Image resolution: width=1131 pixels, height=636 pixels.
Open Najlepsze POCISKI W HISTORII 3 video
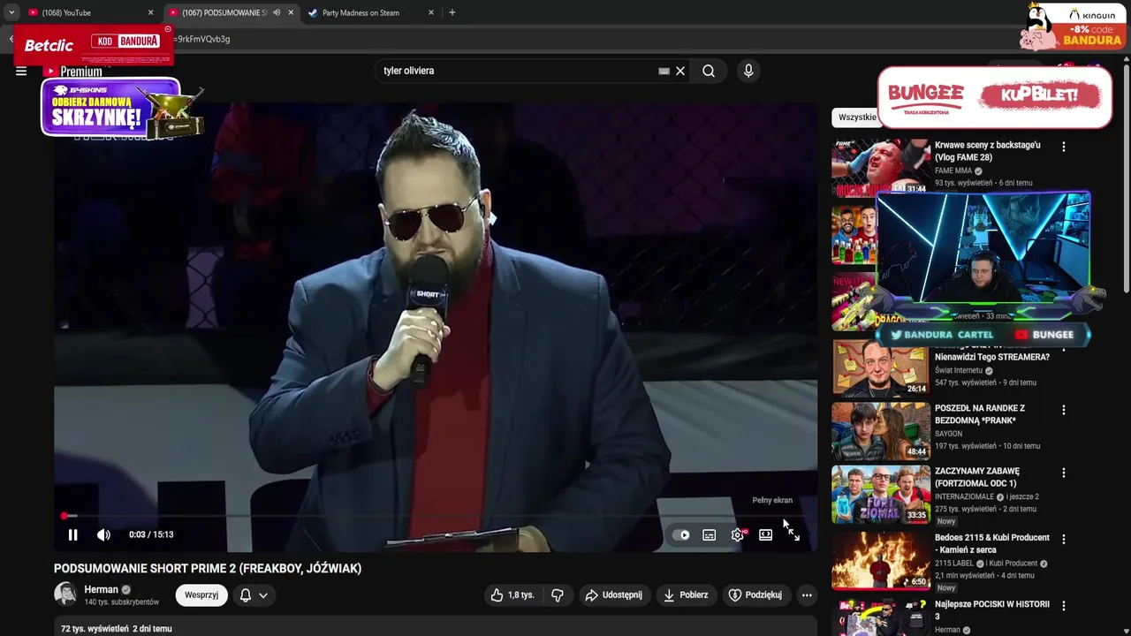(992, 610)
